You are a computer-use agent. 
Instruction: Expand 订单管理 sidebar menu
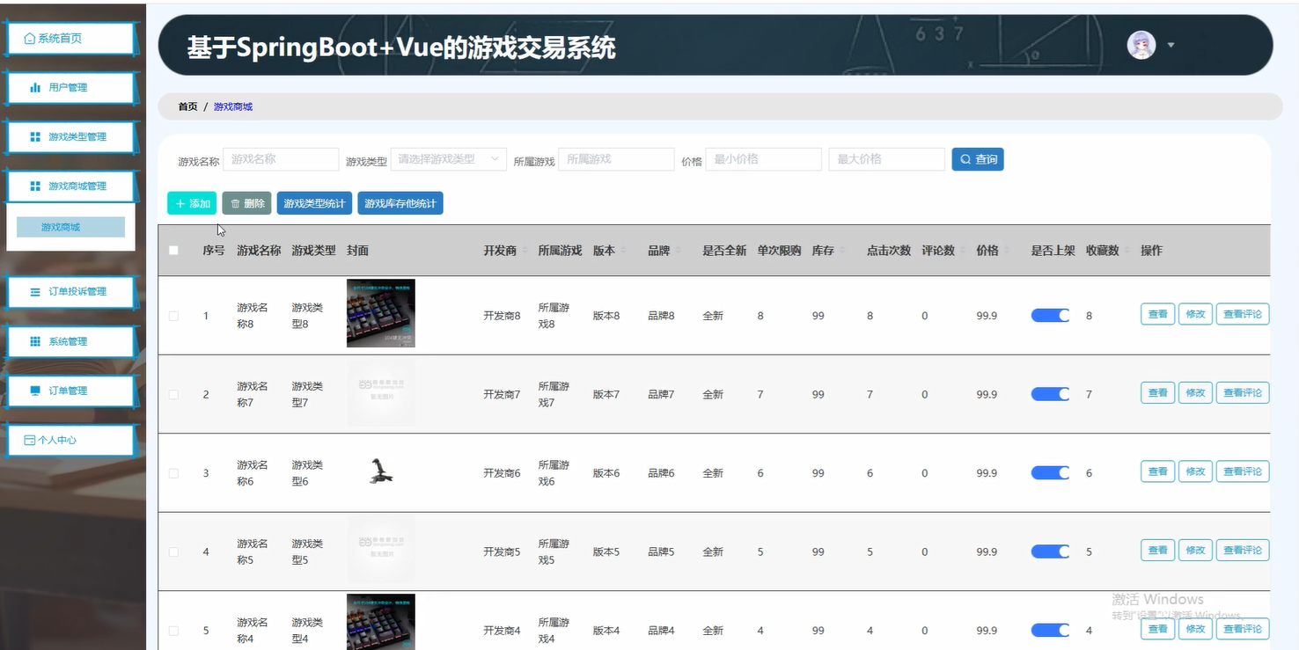pyautogui.click(x=70, y=391)
